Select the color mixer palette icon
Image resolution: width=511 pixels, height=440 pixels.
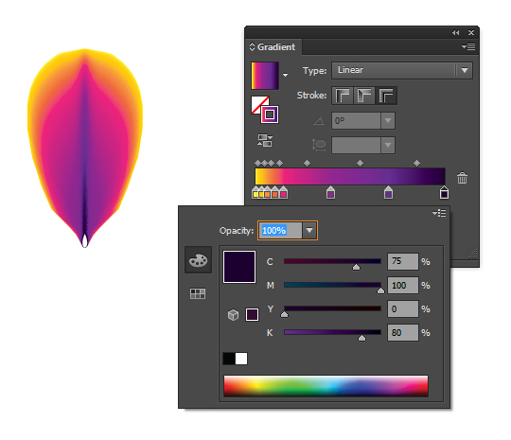tap(198, 260)
